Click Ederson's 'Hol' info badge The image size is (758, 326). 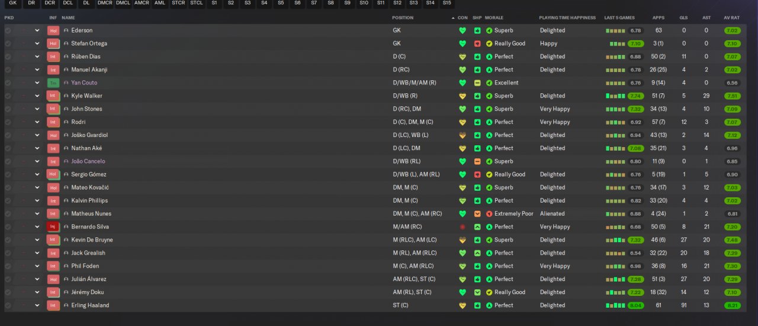pos(53,30)
